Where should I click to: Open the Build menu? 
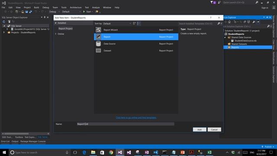point(36,7)
